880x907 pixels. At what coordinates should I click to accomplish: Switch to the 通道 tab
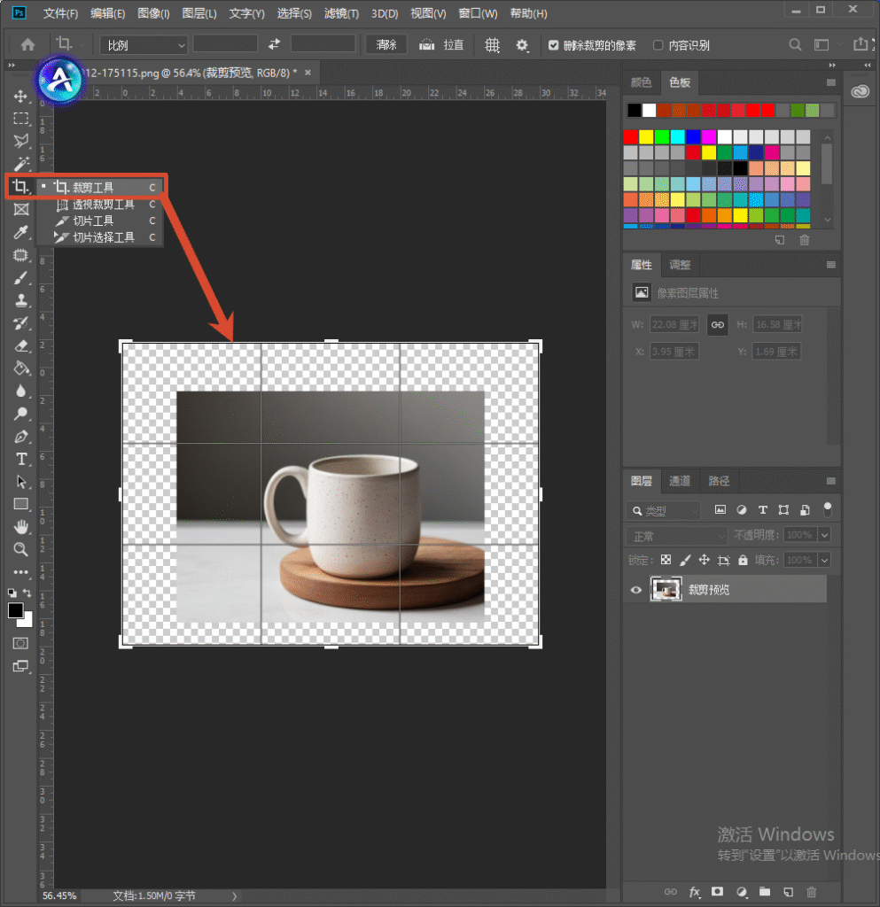[679, 481]
